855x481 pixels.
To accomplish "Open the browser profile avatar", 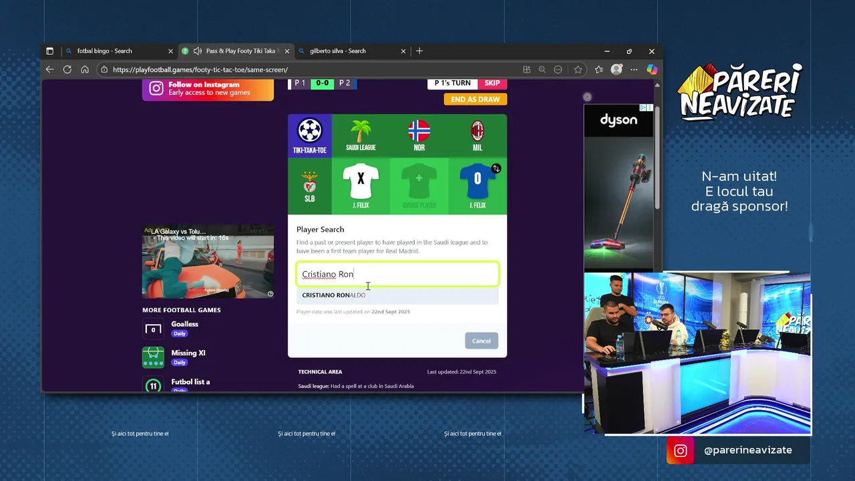I will pyautogui.click(x=617, y=69).
